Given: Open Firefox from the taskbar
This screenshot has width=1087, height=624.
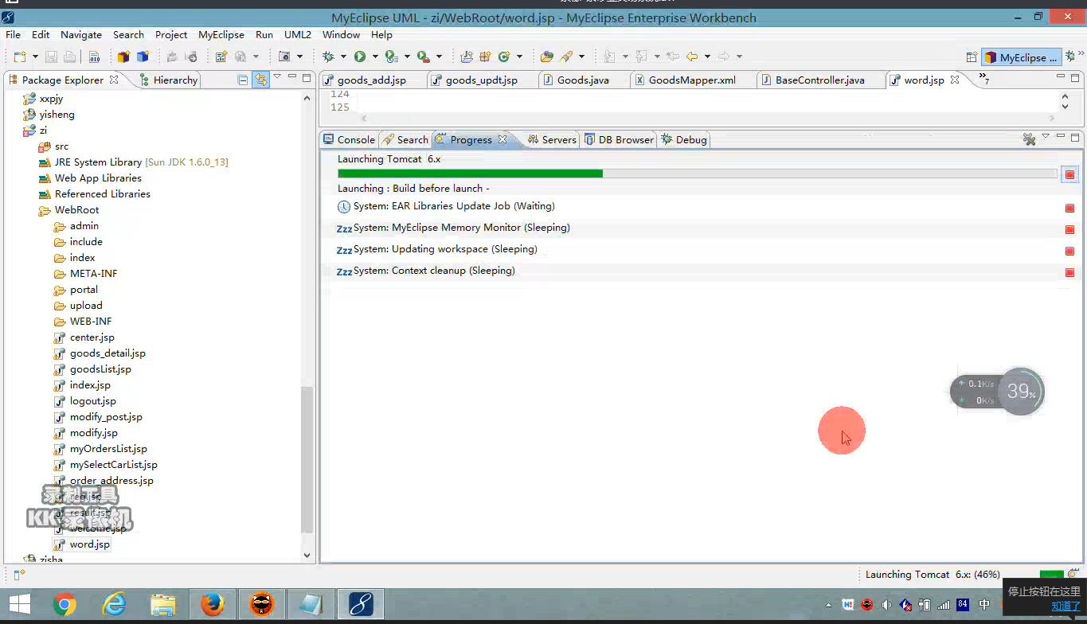Looking at the screenshot, I should (x=212, y=606).
